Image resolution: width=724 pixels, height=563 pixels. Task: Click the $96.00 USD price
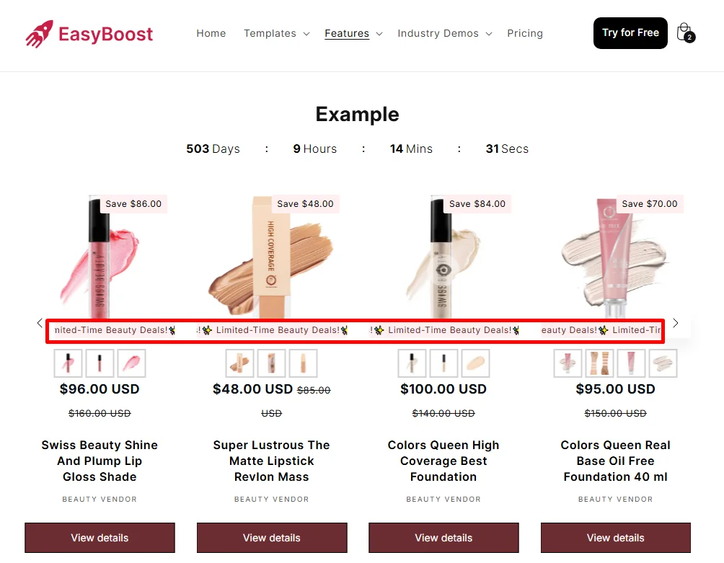click(100, 389)
